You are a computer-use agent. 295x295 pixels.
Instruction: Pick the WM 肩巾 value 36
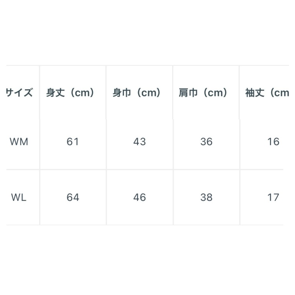(206, 142)
